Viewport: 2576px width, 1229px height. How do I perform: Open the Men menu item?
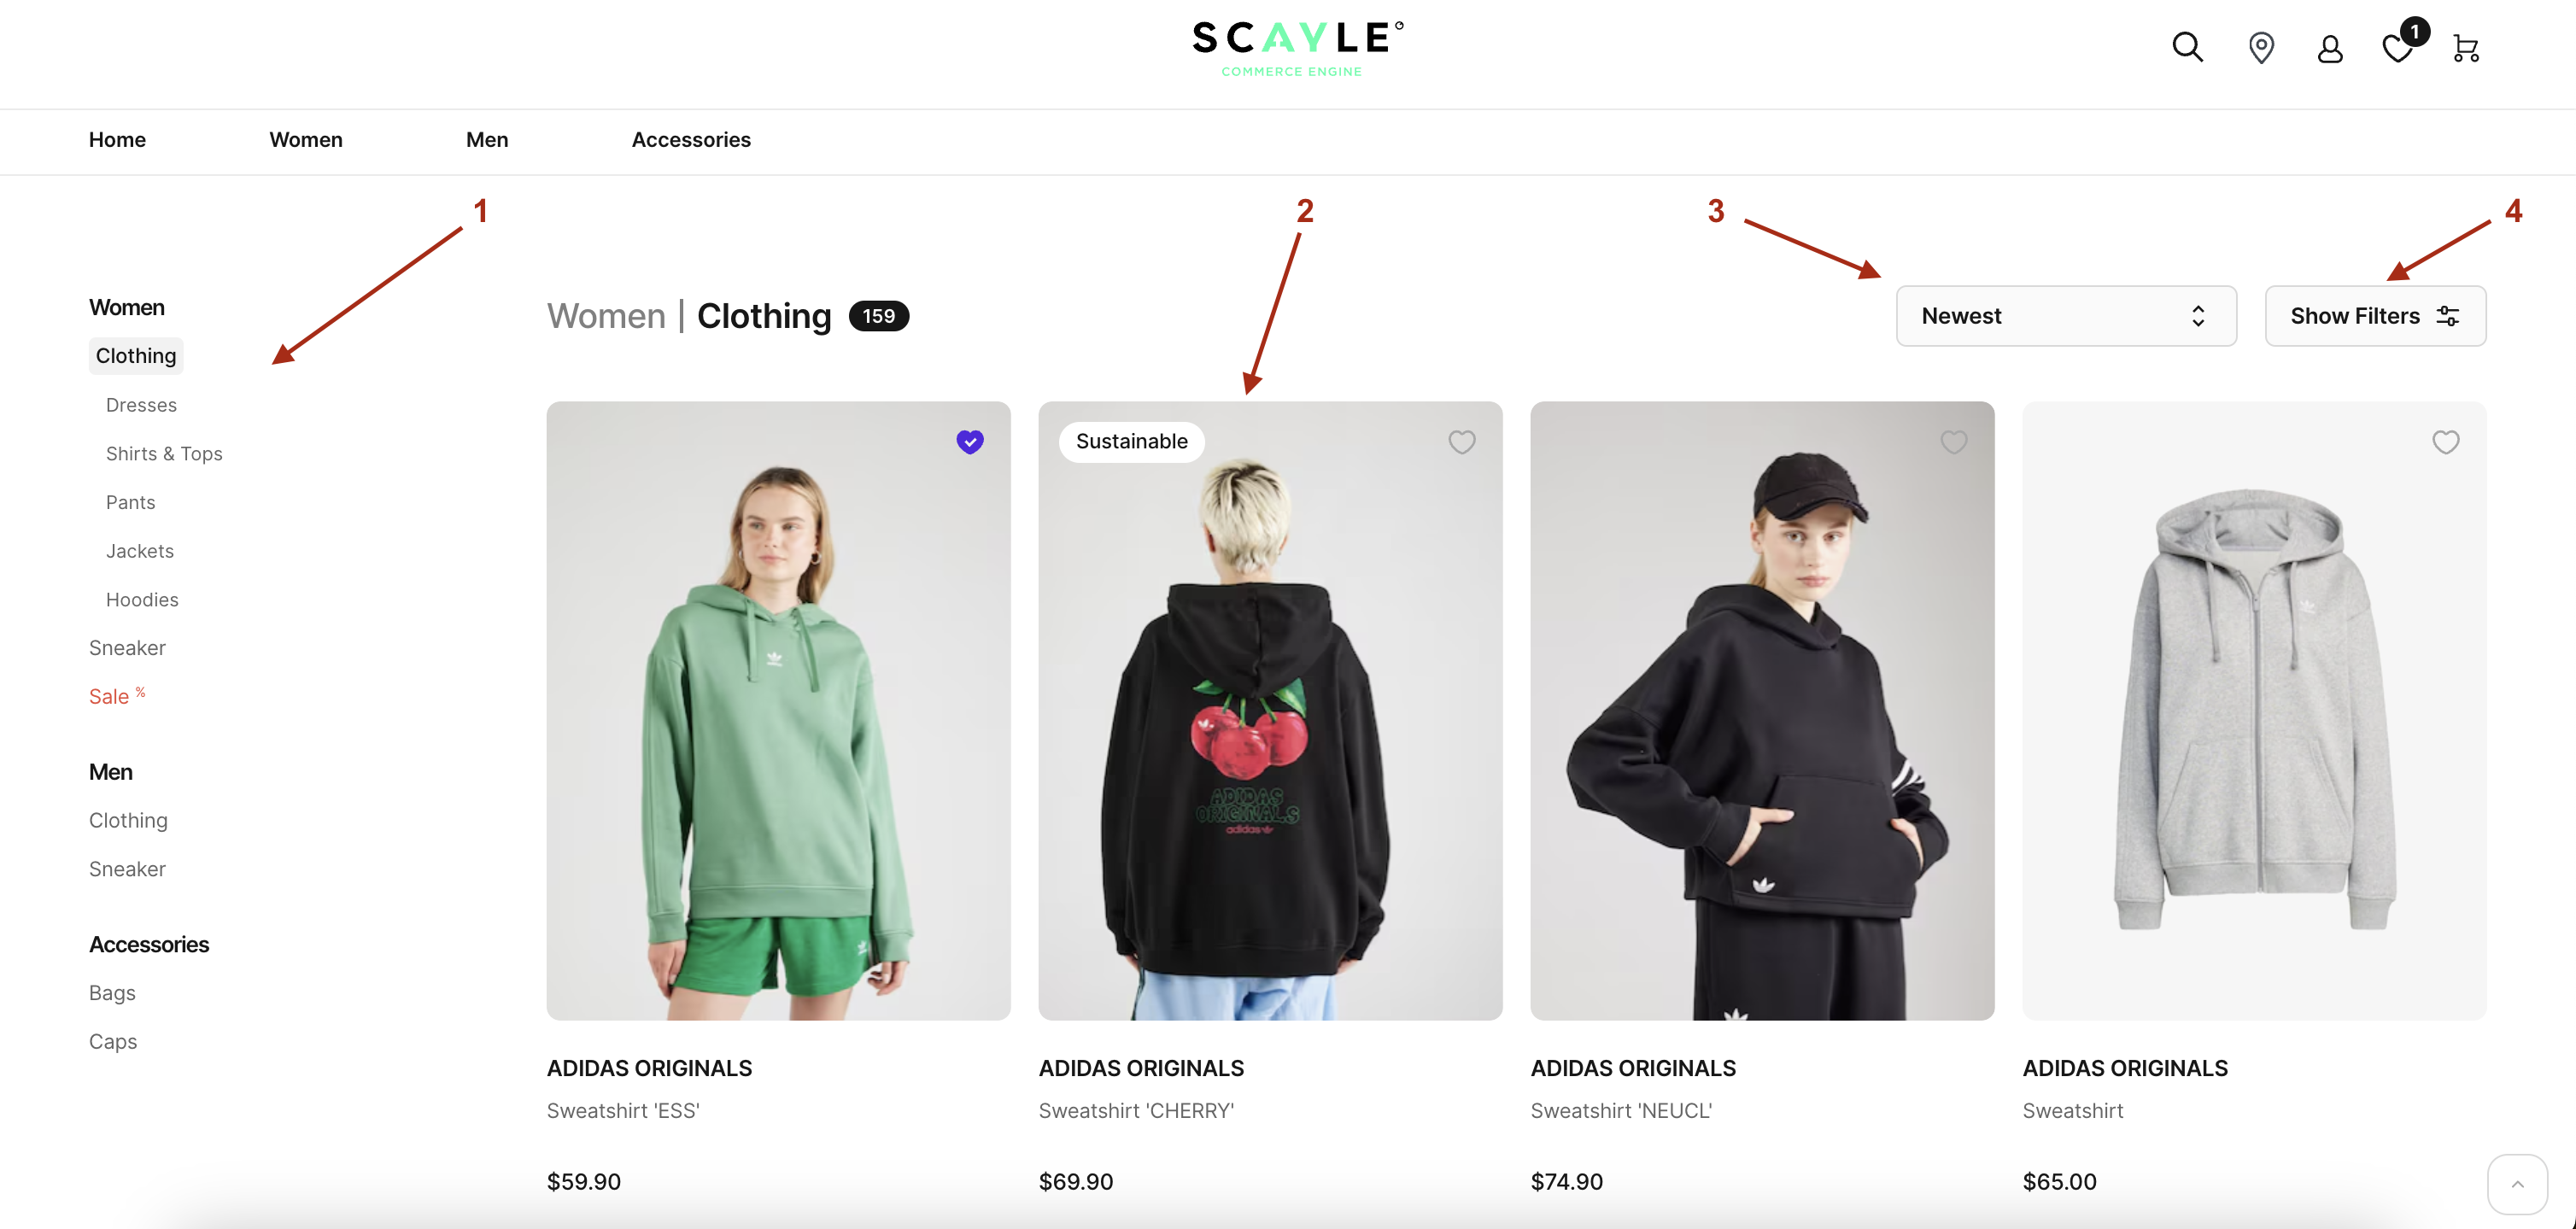(487, 140)
